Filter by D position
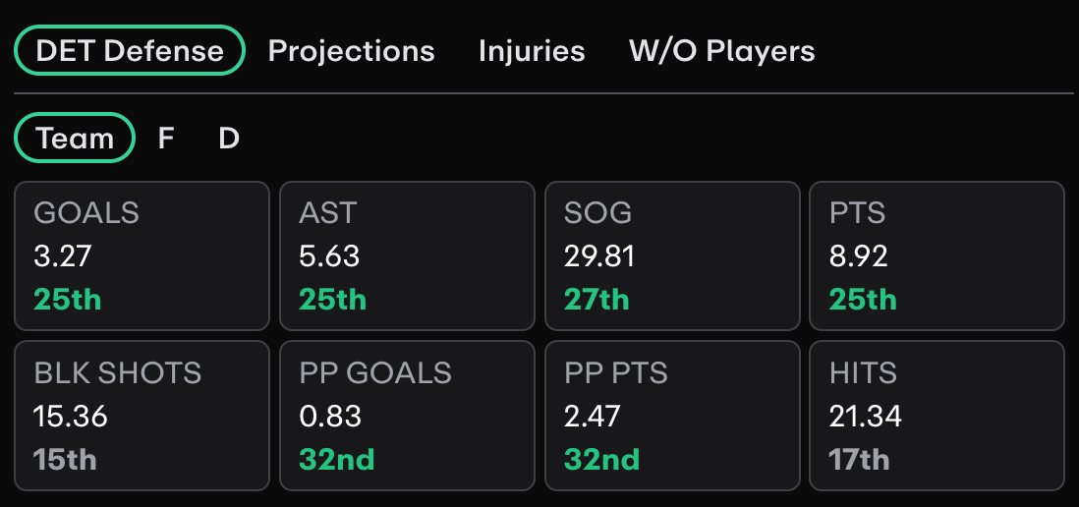The height and width of the screenshot is (507, 1079). (x=228, y=139)
